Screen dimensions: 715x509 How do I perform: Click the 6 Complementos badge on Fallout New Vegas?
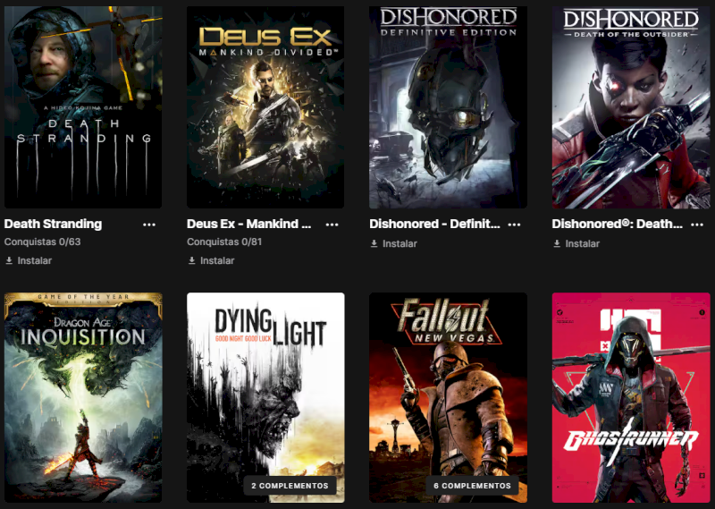pos(473,486)
